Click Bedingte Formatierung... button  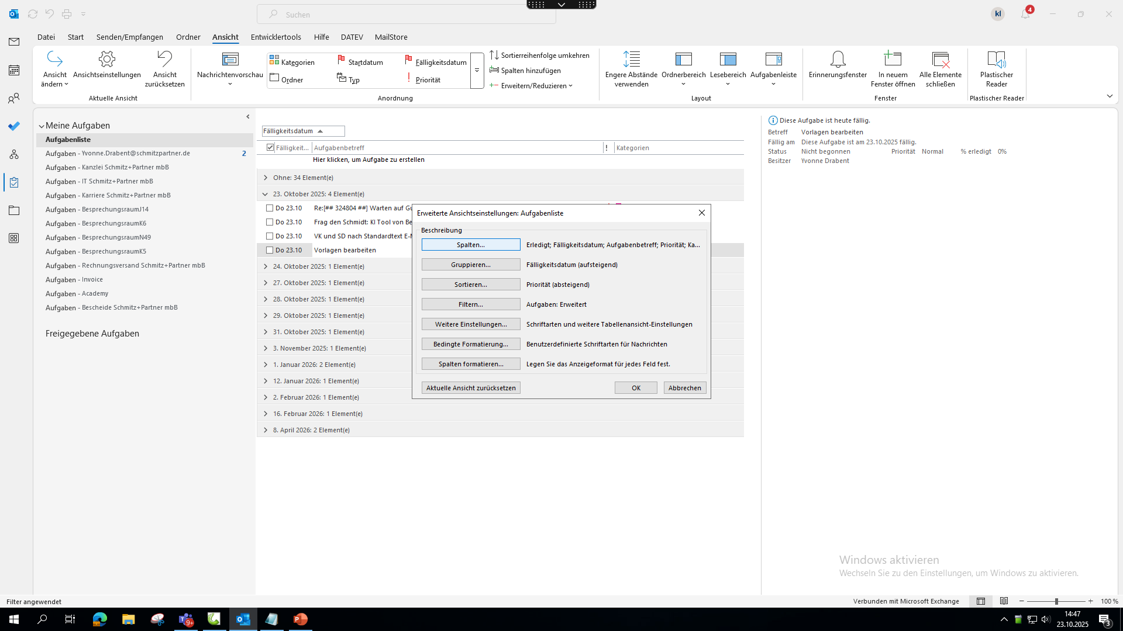point(471,344)
